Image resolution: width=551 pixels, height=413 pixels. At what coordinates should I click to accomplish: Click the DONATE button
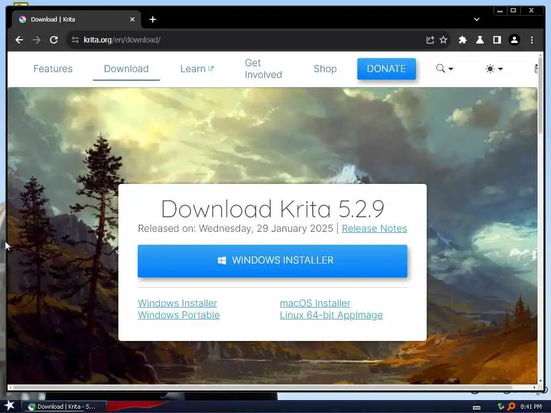pyautogui.click(x=386, y=69)
